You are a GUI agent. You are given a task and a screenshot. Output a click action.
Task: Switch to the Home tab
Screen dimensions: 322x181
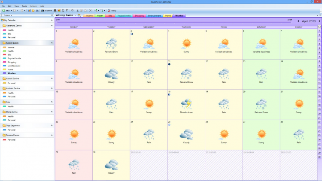[x=168, y=16]
